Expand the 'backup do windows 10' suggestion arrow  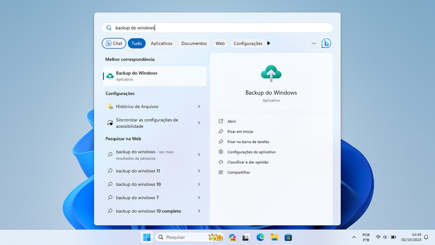(x=199, y=184)
